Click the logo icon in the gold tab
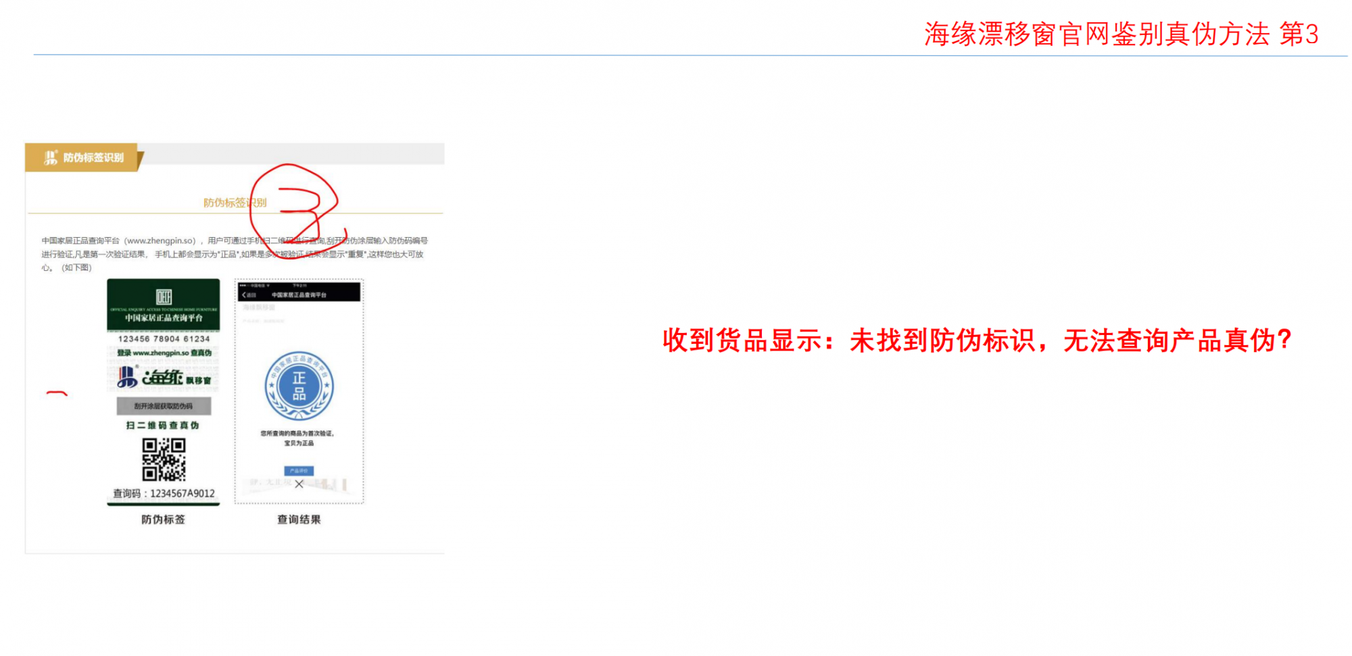Viewport: 1352px width, 656px height. 51,157
